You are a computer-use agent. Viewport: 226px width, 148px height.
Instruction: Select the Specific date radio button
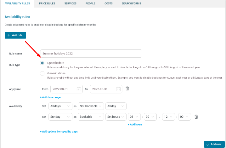pyautogui.click(x=42, y=63)
